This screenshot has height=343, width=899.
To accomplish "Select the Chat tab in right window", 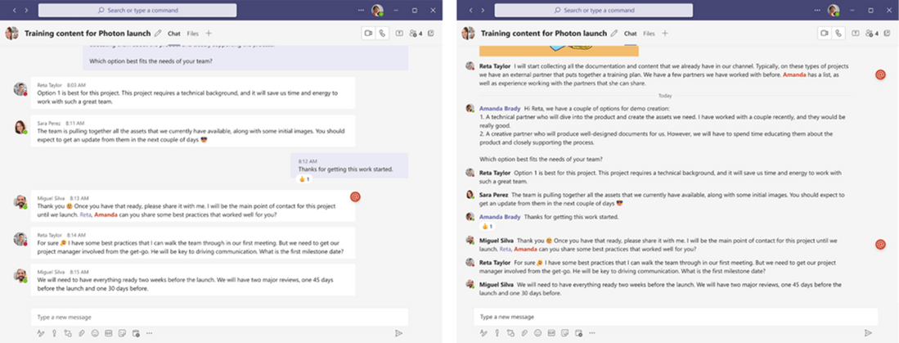I will [x=630, y=34].
